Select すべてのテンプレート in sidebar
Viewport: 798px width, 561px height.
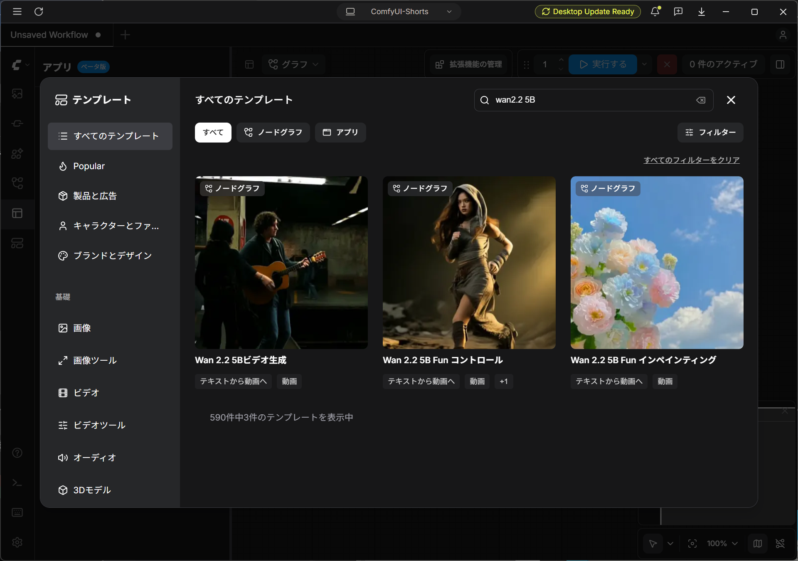pos(110,136)
